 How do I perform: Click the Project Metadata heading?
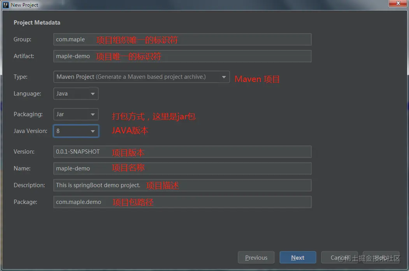tap(37, 23)
